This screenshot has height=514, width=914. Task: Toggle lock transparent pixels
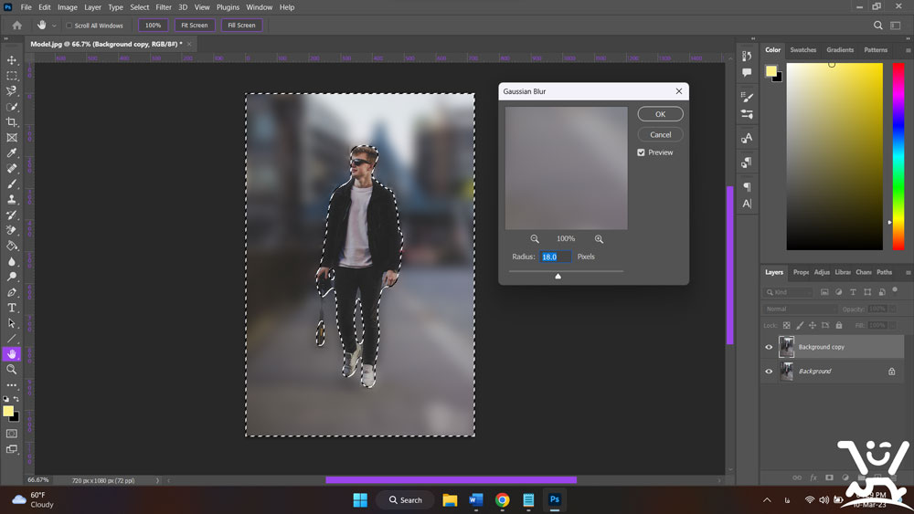click(x=786, y=325)
